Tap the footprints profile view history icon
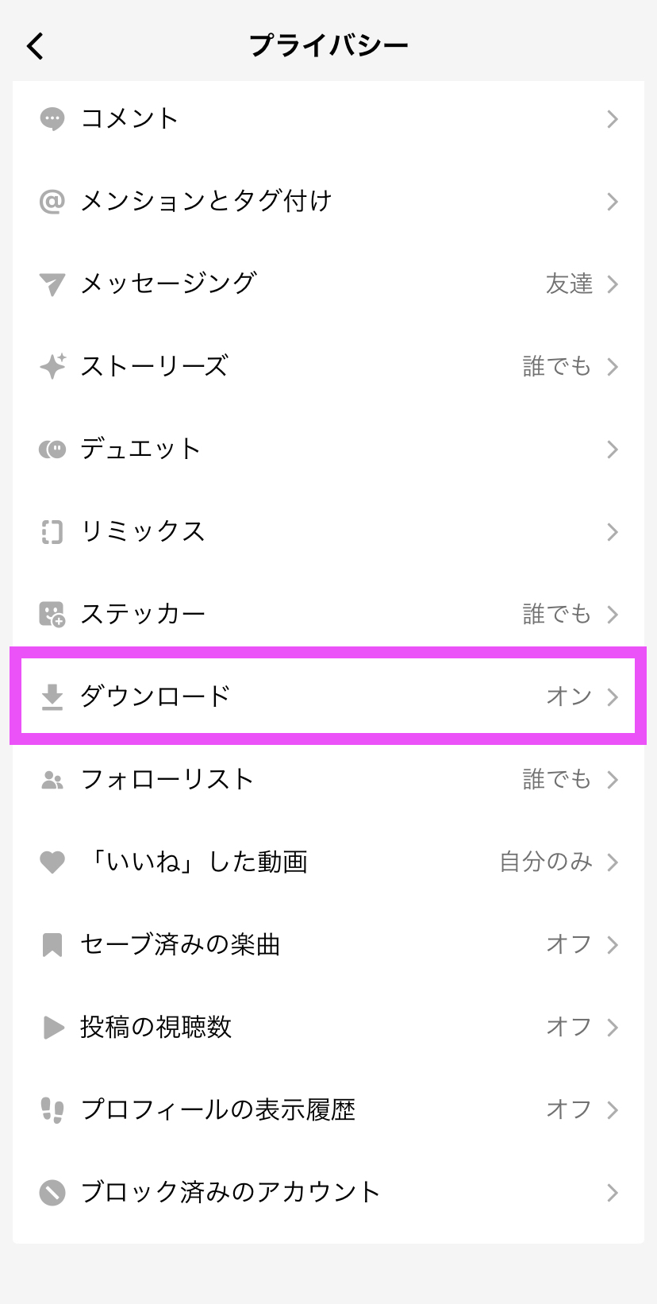Screen dimensions: 657x1304 coord(52,1110)
